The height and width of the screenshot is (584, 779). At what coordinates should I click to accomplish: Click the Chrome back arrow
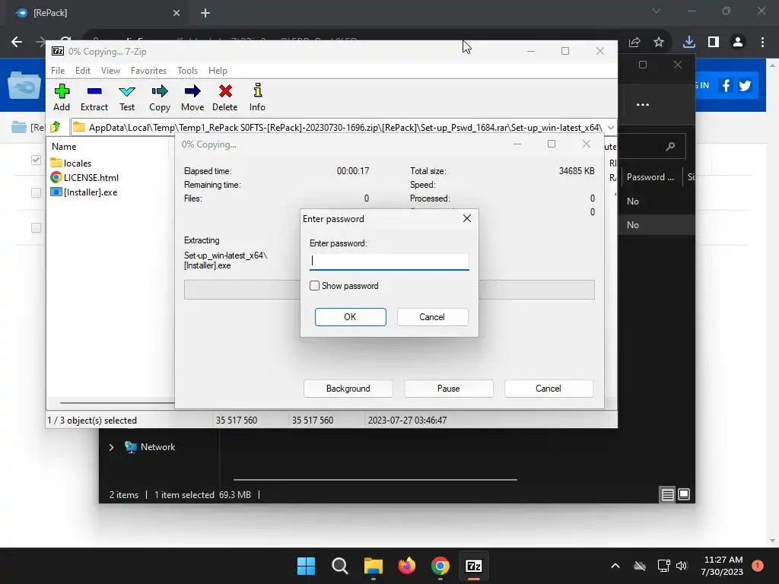coord(17,43)
